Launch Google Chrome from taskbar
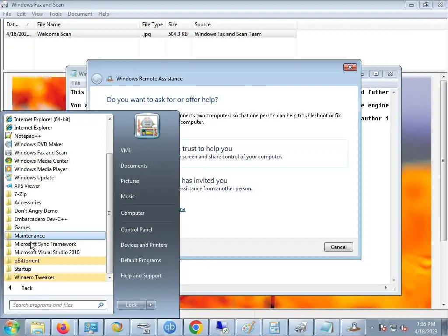Viewport: 448px width, 336px height. 196,327
